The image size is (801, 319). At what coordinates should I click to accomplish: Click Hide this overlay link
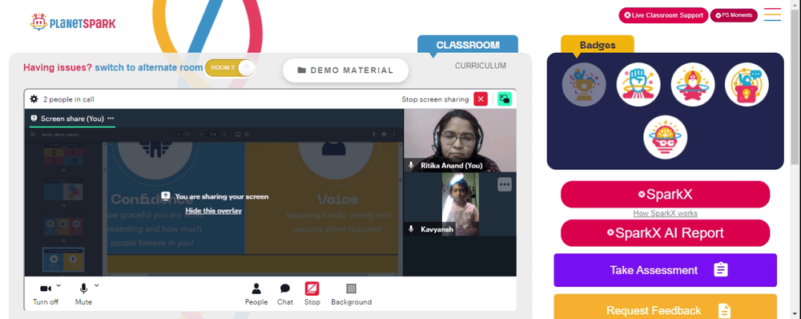(214, 211)
